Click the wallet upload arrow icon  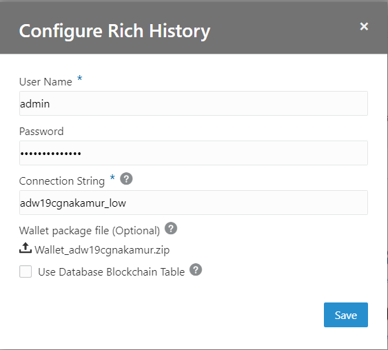pyautogui.click(x=25, y=248)
